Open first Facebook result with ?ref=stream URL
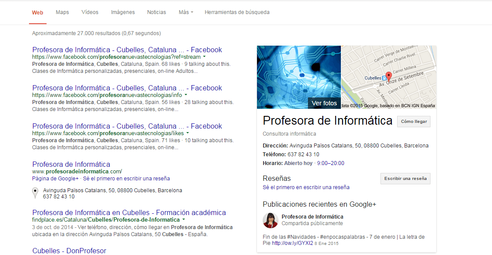This screenshot has height=255, width=492. 127,50
